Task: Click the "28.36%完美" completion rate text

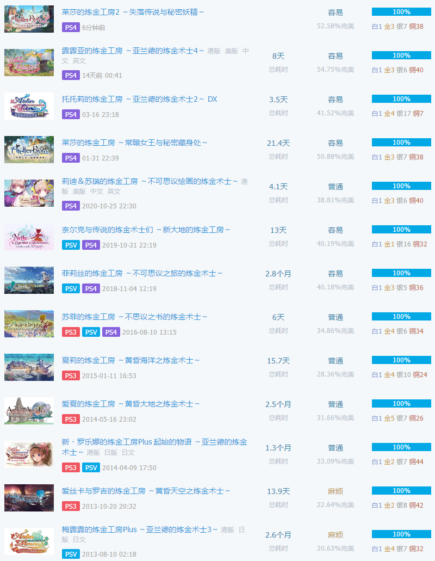Action: coord(335,374)
